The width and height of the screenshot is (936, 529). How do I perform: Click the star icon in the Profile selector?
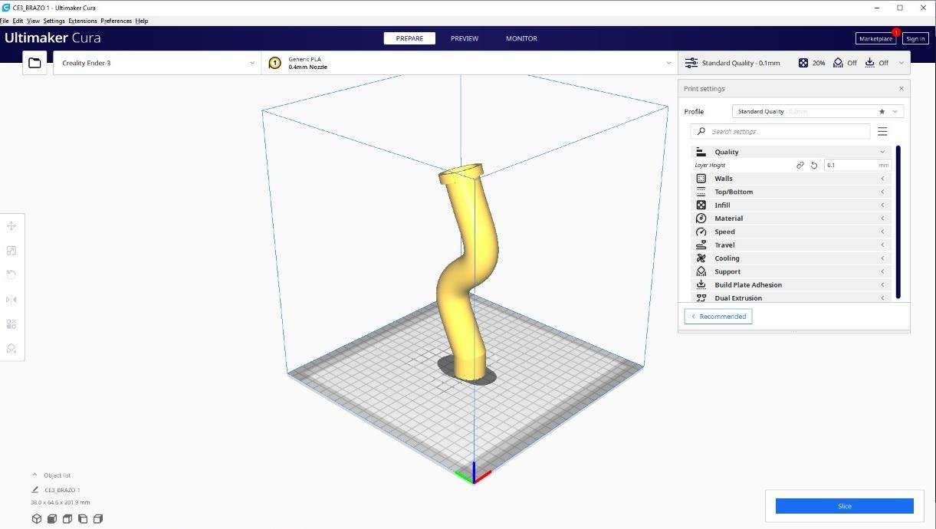882,111
